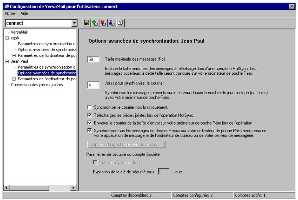298x200 pixels.
Task: Select highlighted Options avancées under Jean Paul
Action: (x=47, y=73)
